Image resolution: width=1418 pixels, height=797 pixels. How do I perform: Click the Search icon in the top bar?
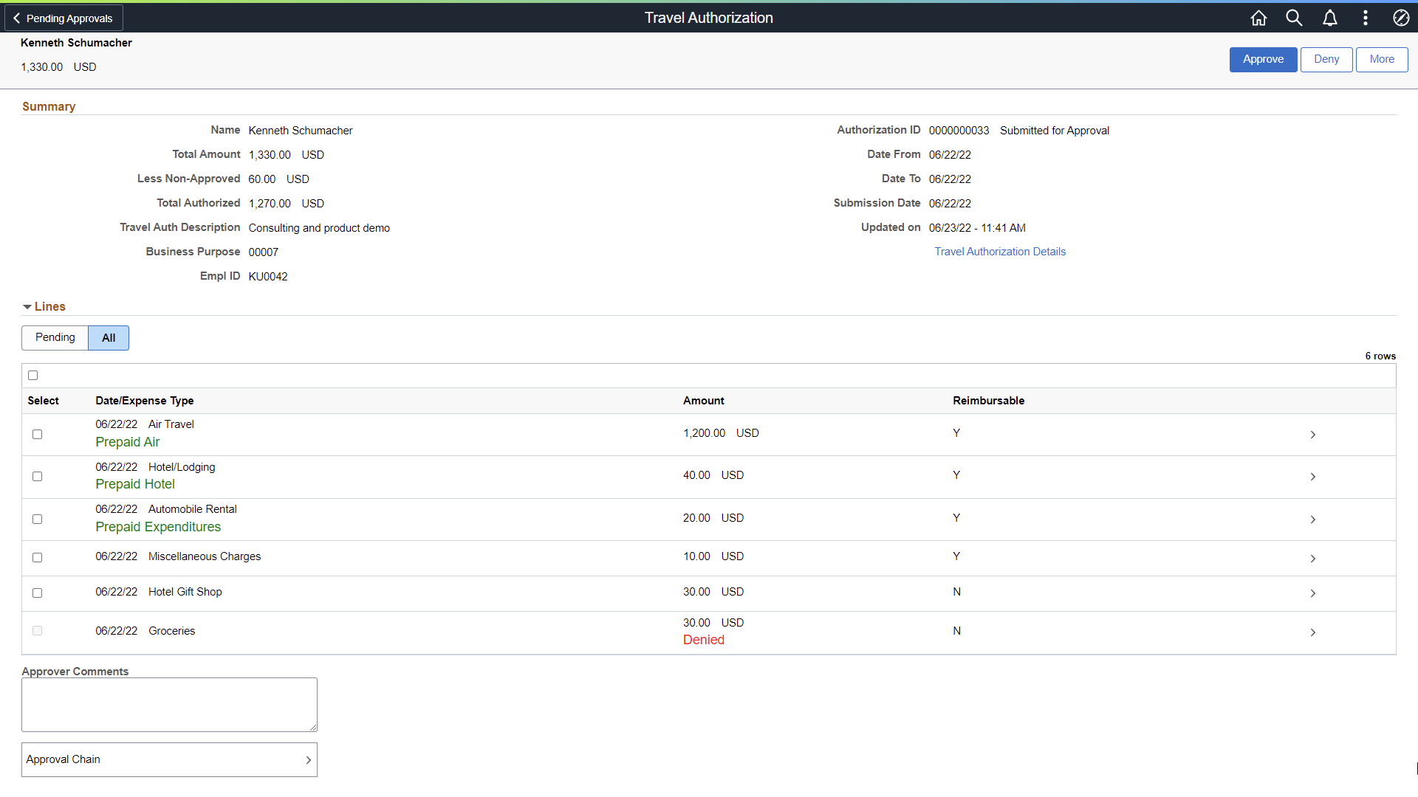pos(1293,16)
